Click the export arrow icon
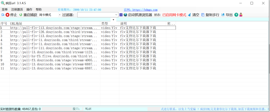The height and width of the screenshot is (112, 270). (223, 15)
